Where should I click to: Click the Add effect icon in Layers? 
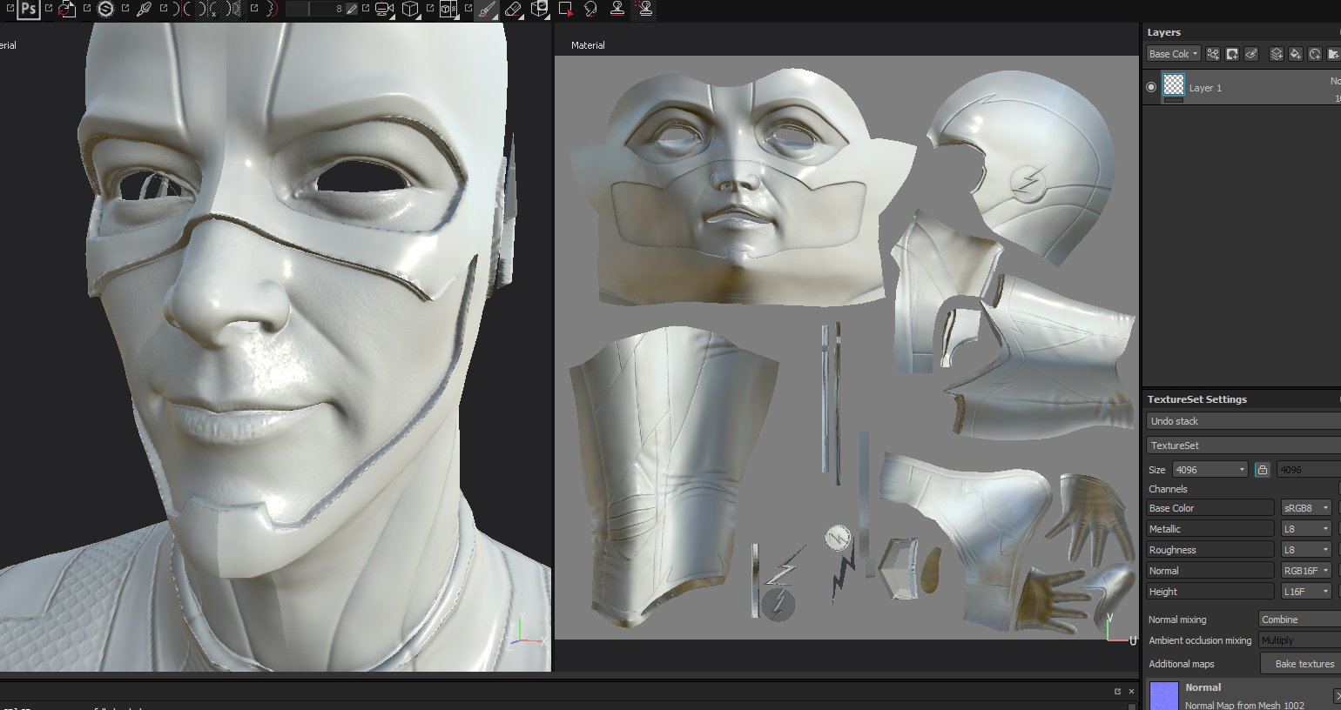tap(1213, 54)
